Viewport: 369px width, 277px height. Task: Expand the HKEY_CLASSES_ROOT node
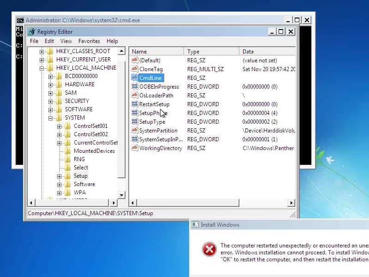coord(42,52)
